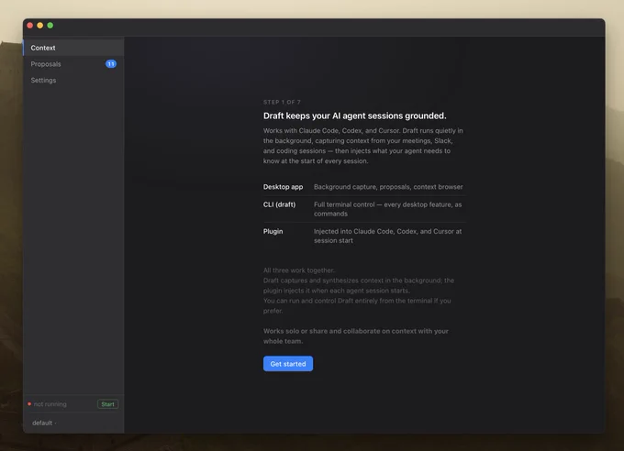This screenshot has height=451, width=624.
Task: Select the 'Desktop app' row label
Action: pyautogui.click(x=283, y=187)
